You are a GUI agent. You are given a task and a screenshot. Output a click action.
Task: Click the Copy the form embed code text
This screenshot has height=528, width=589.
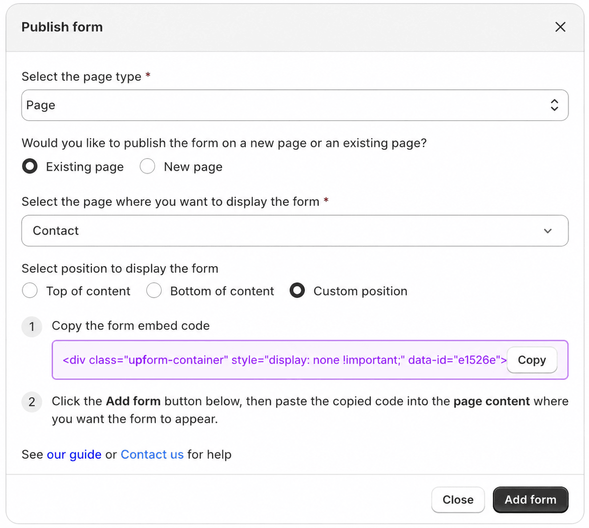(x=131, y=326)
